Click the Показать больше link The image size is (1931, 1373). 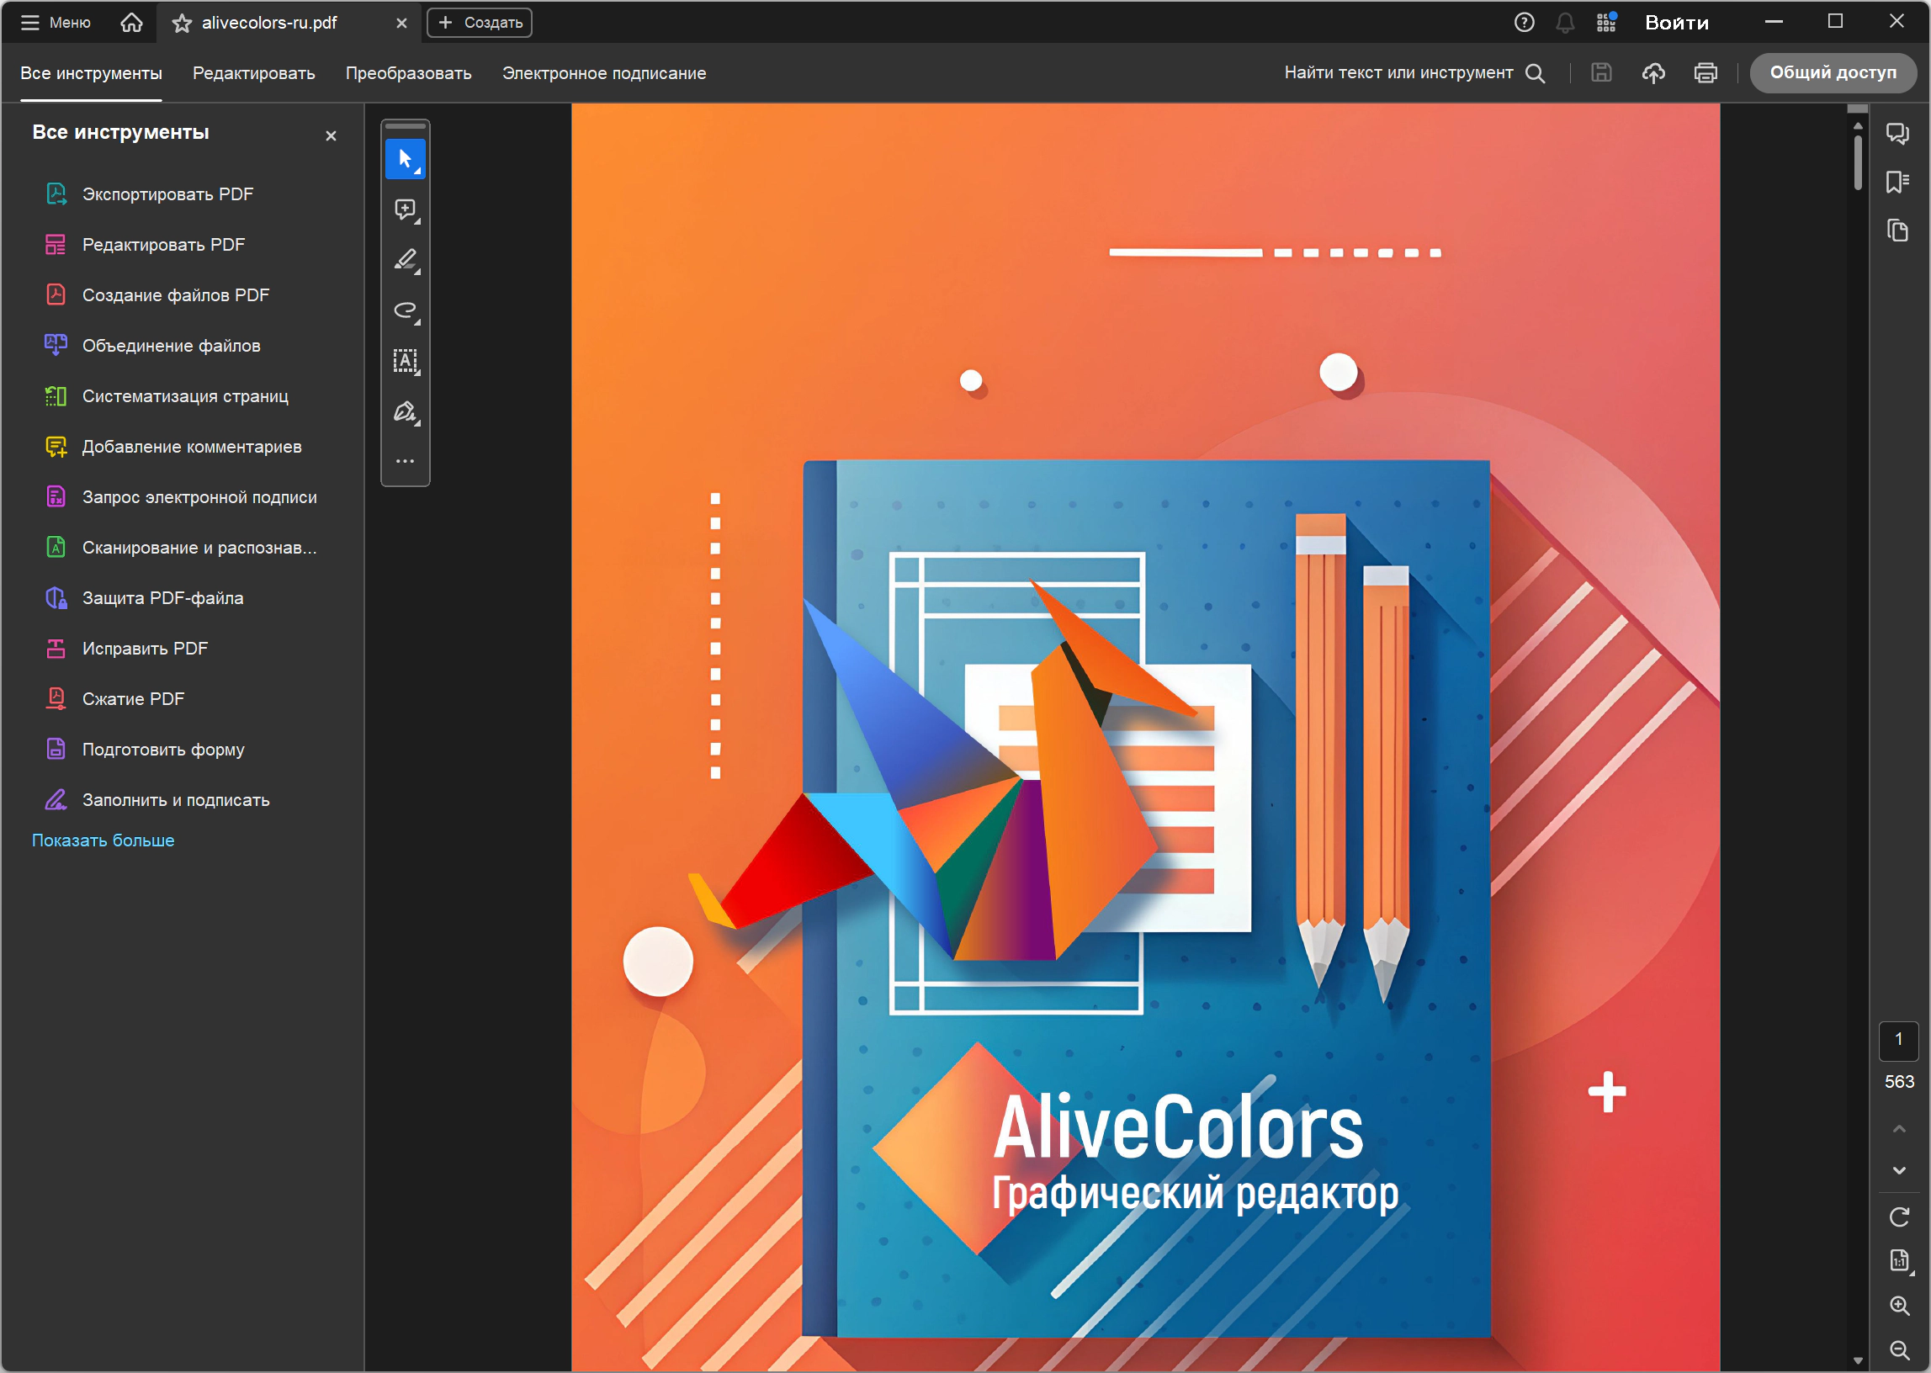pos(103,840)
